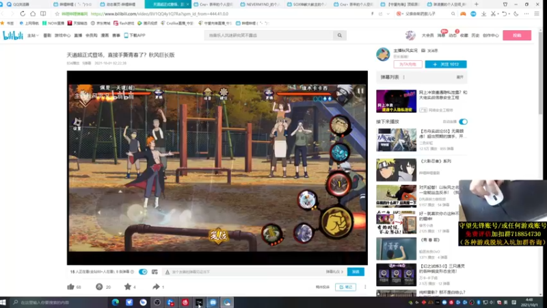Open the scissors tool dropdown arrow

coord(498,14)
